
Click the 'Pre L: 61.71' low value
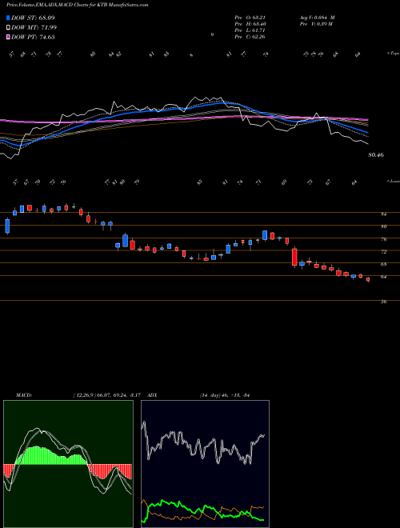tap(250, 30)
